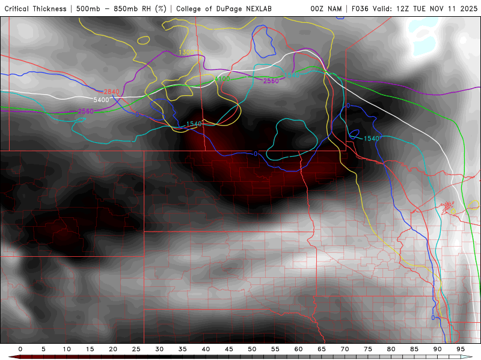Click the colorbar tick label "50"
The width and height of the screenshot is (481, 360).
coord(252,349)
